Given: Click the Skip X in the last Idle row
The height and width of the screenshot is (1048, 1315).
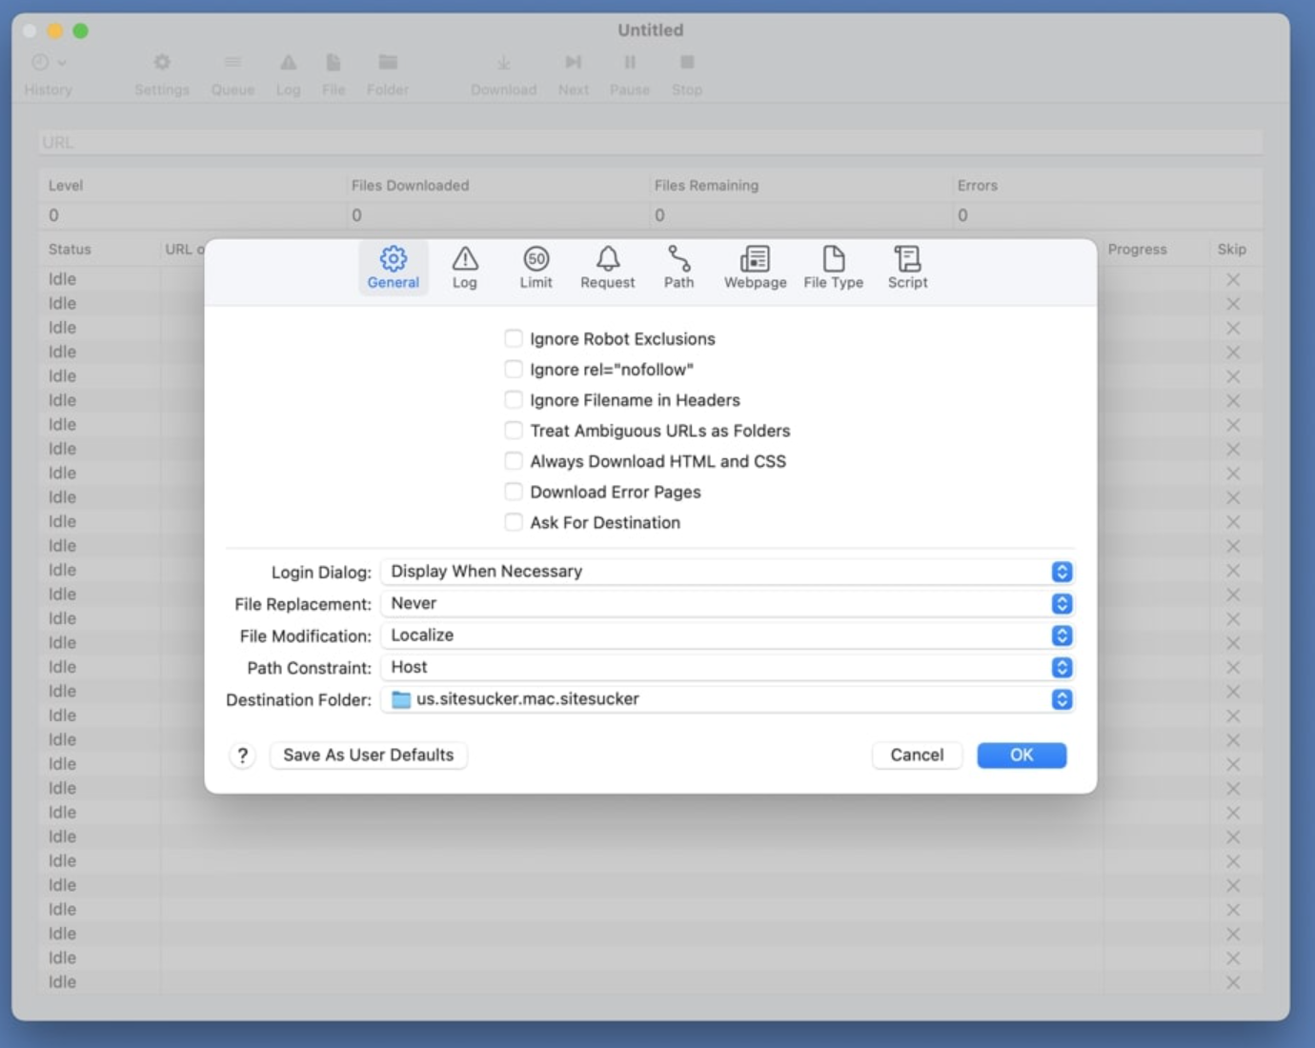Looking at the screenshot, I should (x=1233, y=982).
